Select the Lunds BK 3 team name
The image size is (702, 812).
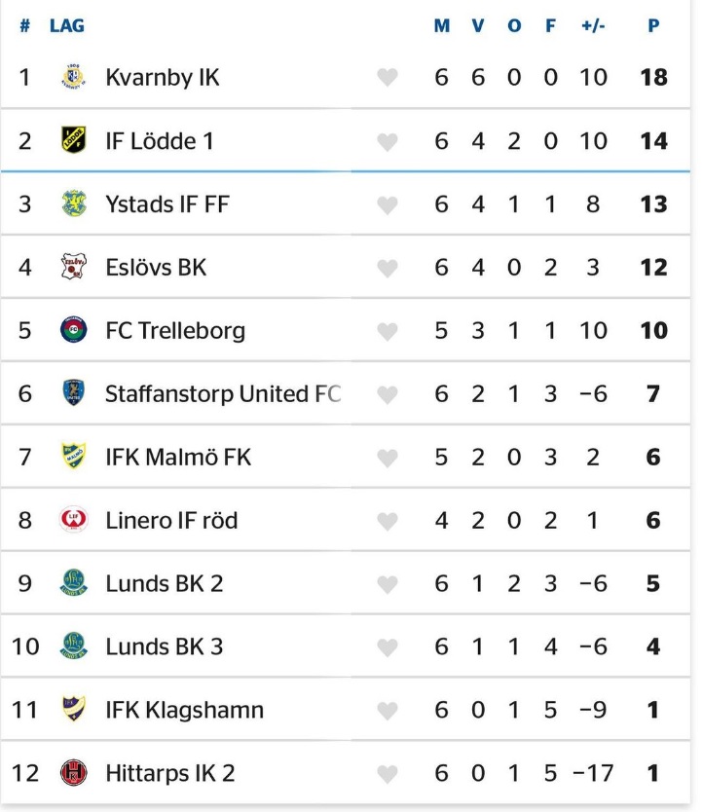(164, 646)
